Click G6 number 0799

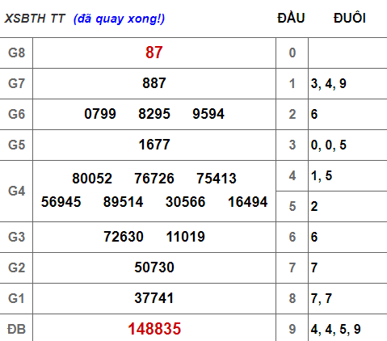pyautogui.click(x=100, y=114)
